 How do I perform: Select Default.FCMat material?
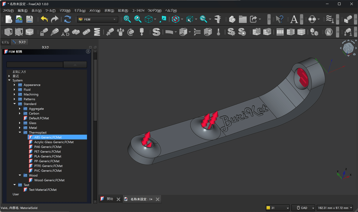click(39, 118)
